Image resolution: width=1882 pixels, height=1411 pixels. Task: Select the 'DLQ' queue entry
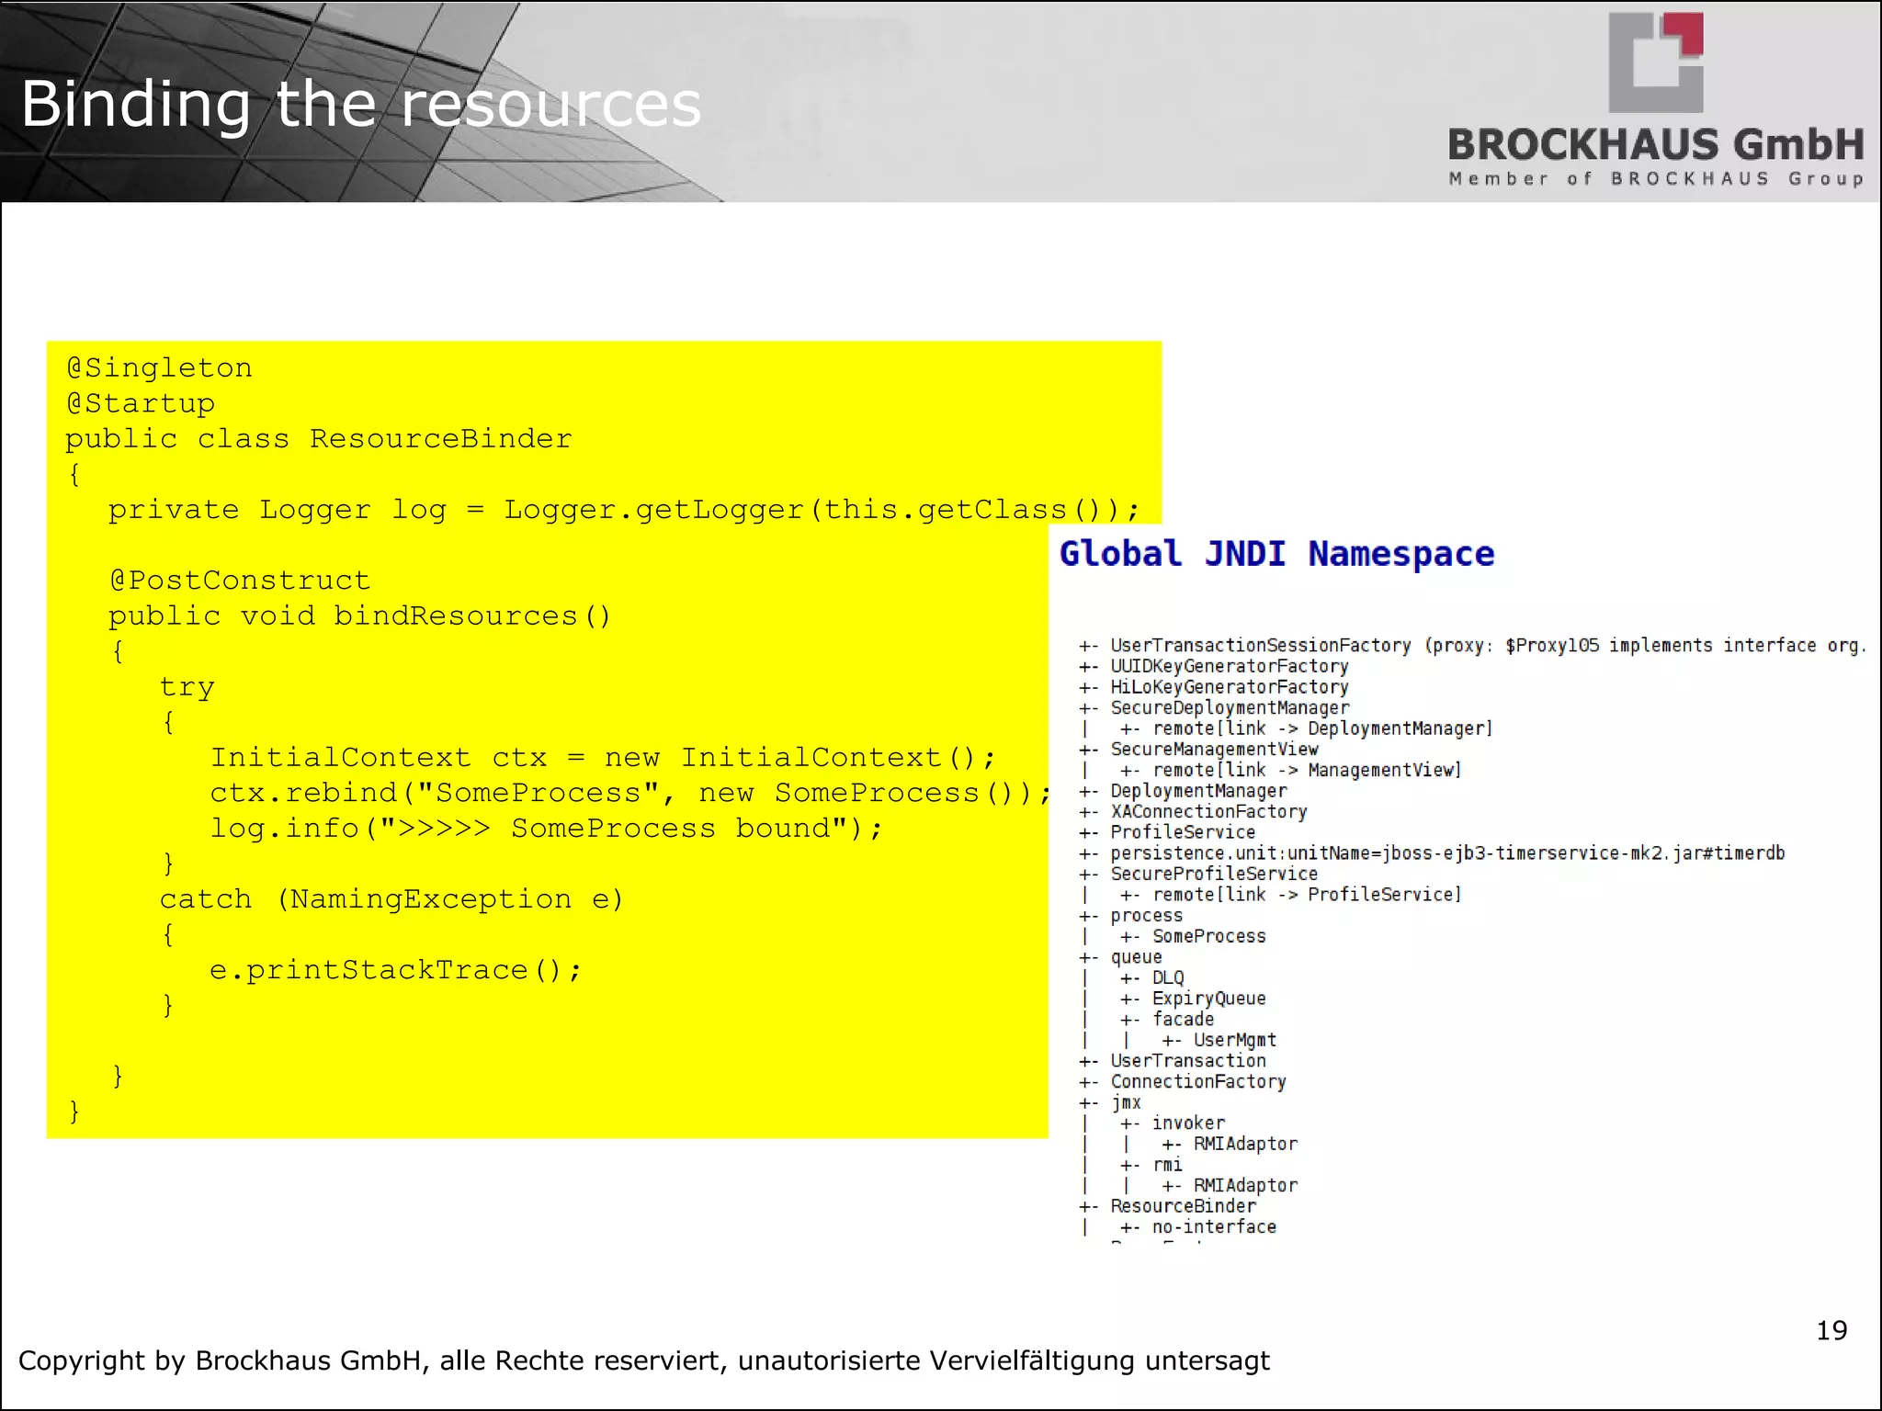(x=1168, y=977)
